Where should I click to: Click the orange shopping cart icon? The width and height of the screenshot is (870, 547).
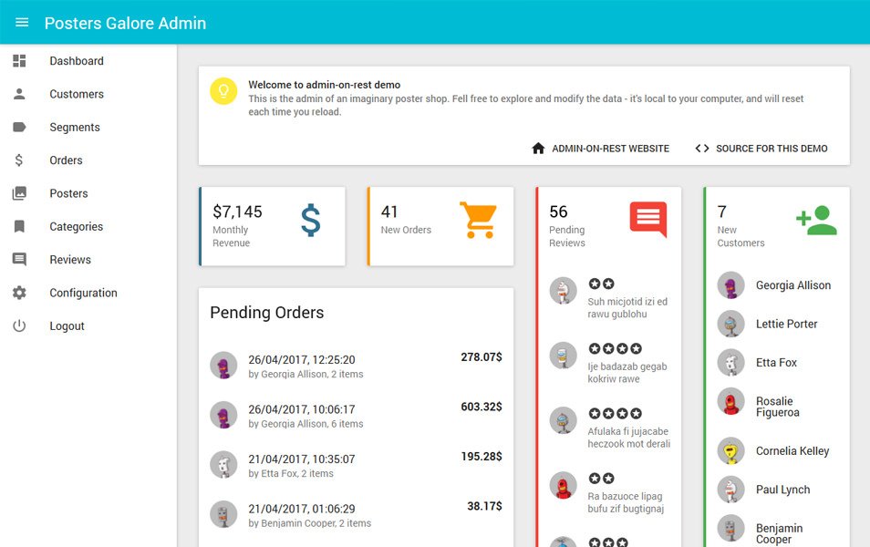point(478,220)
